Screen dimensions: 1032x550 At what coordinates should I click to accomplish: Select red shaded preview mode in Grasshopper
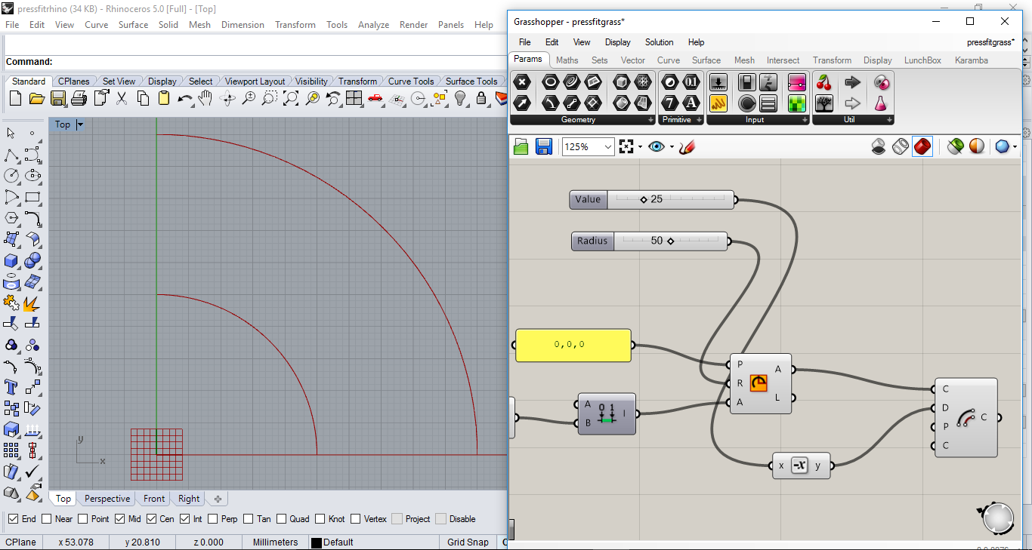(x=922, y=146)
